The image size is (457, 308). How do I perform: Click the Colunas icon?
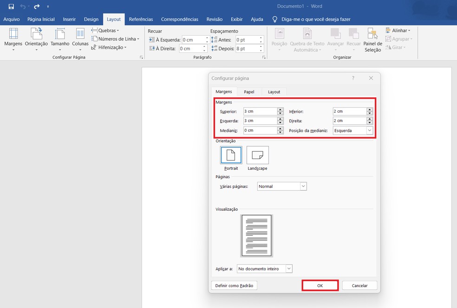click(x=80, y=39)
